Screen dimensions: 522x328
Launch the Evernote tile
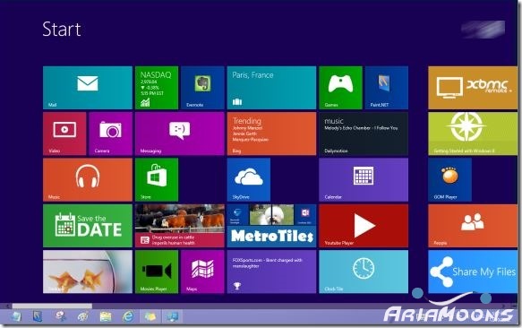click(202, 88)
